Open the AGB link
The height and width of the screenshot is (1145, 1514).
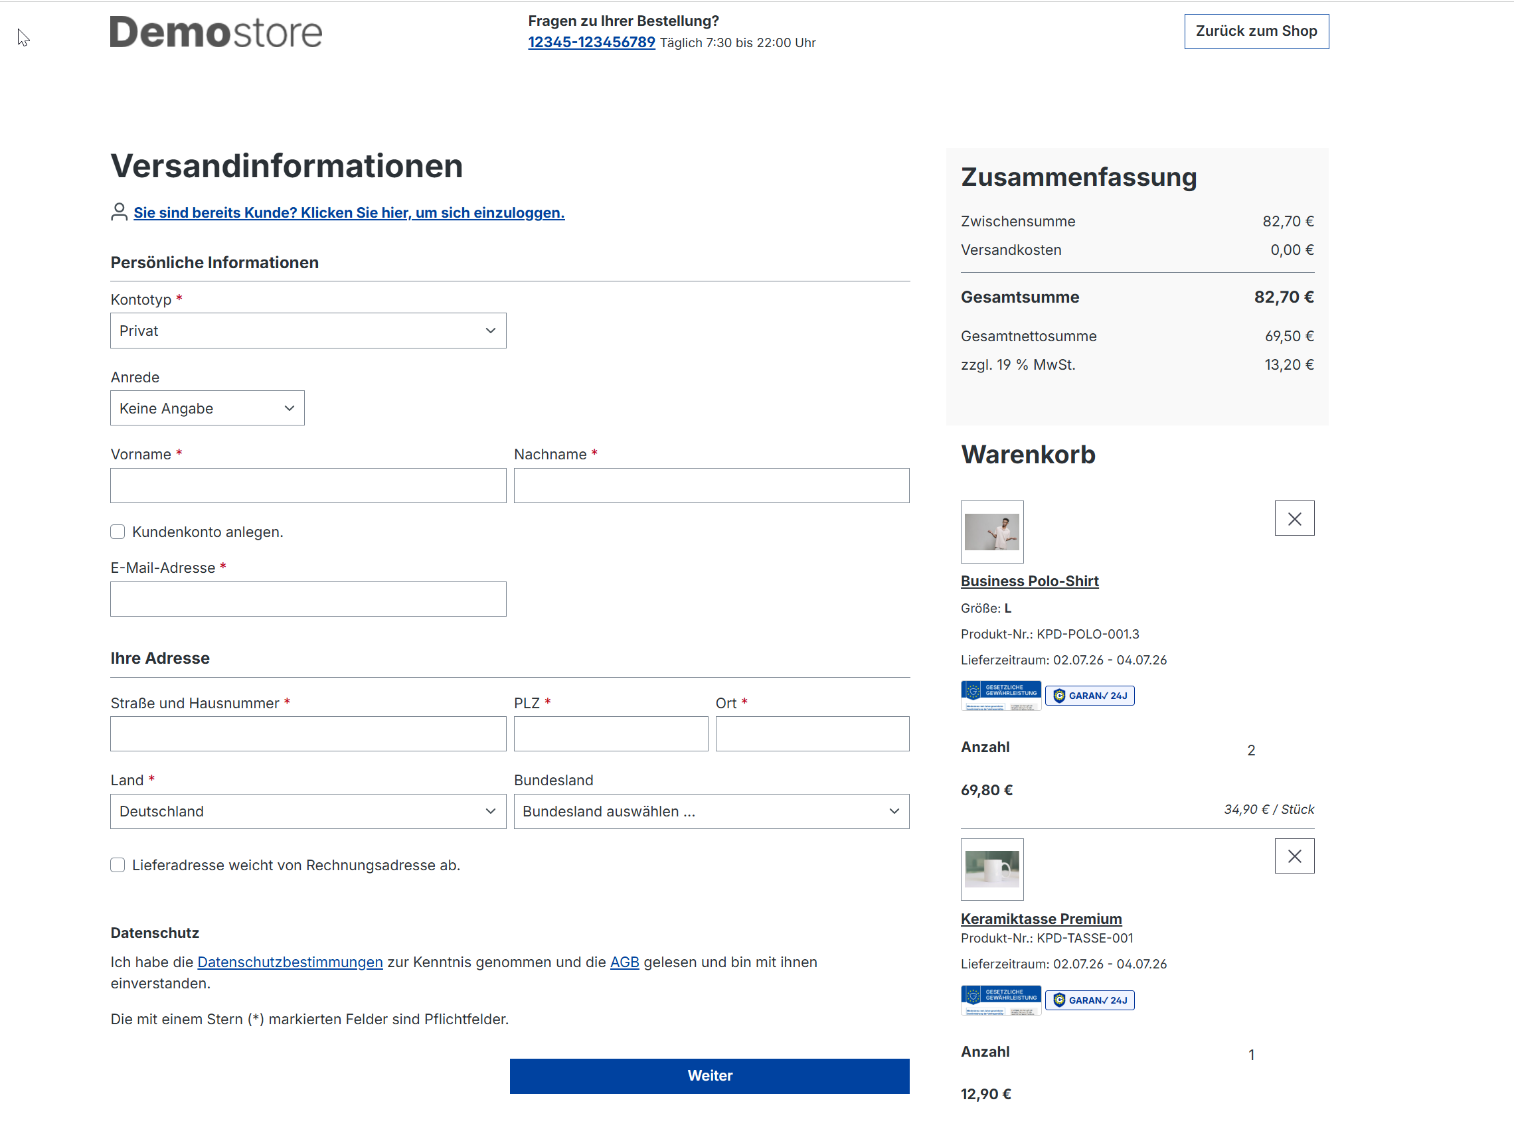click(x=624, y=962)
